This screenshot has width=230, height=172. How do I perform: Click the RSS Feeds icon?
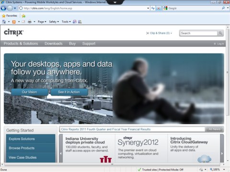pos(14,21)
